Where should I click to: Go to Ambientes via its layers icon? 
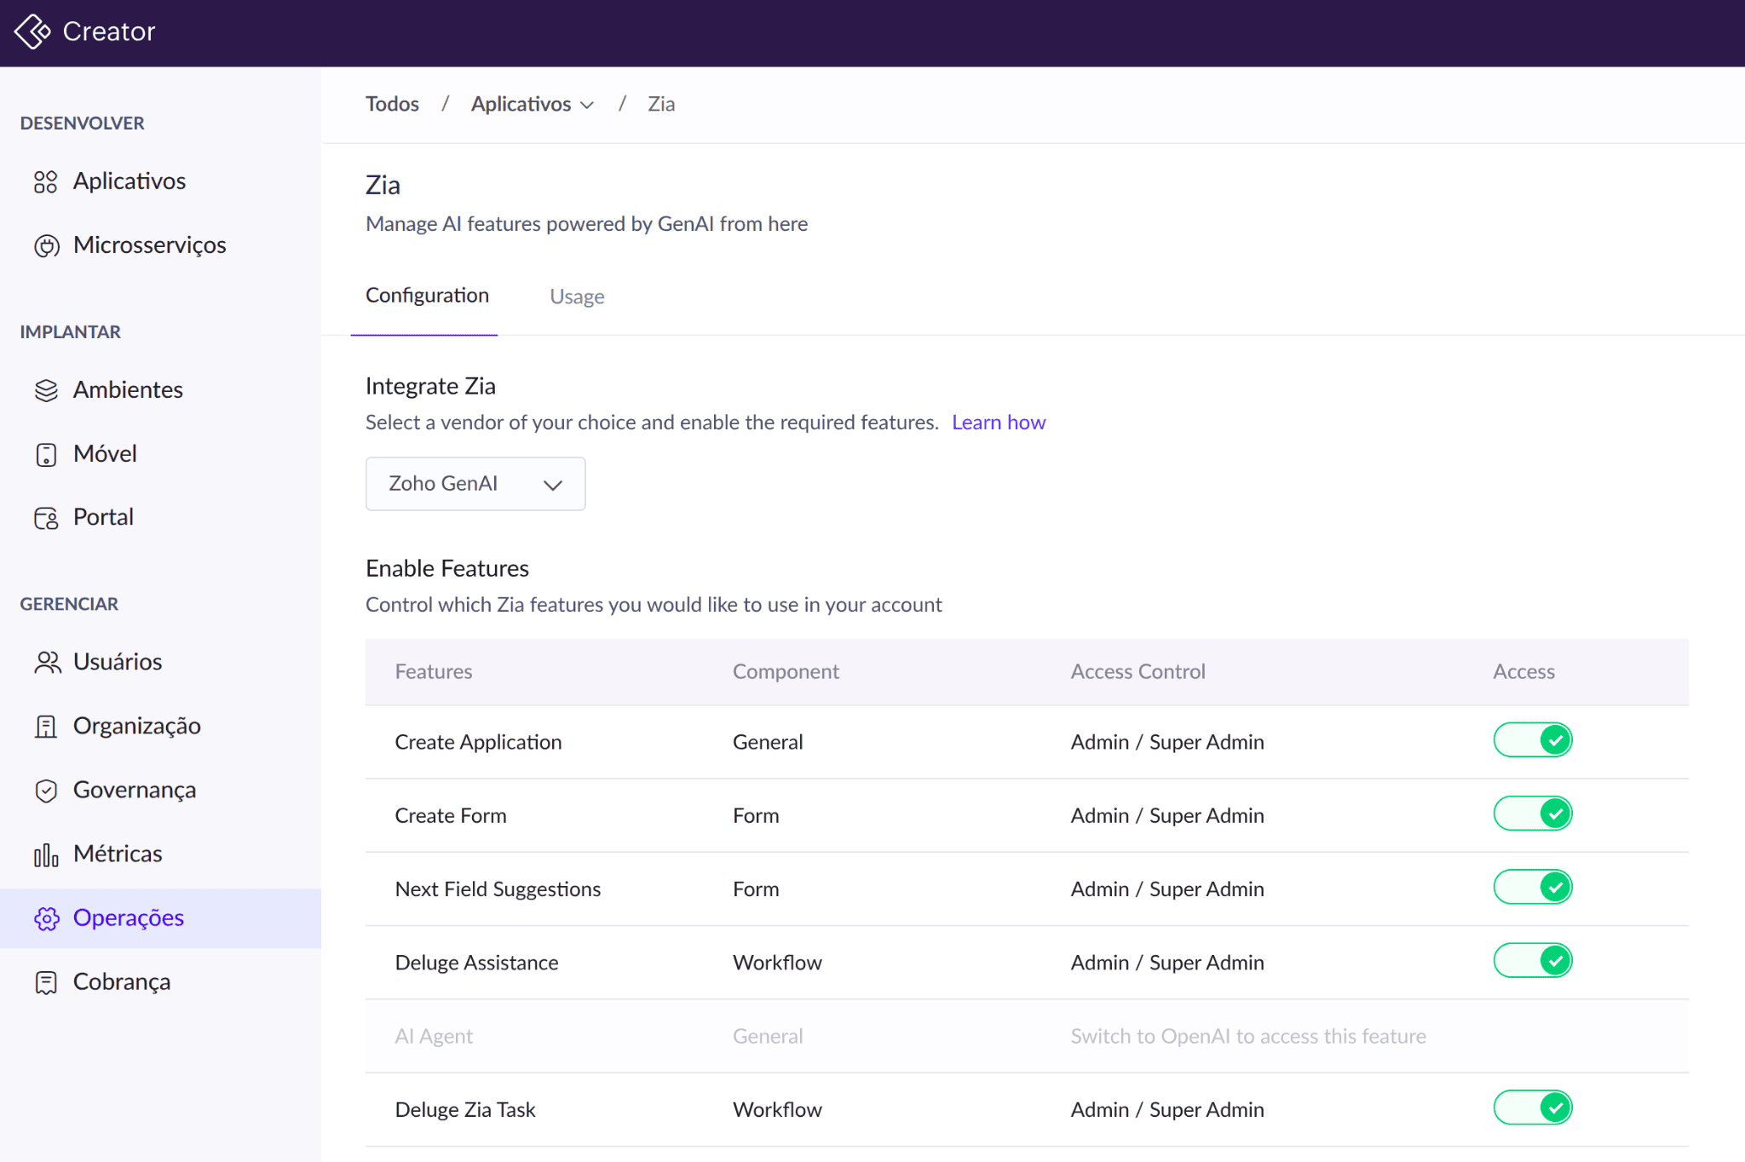click(x=46, y=390)
